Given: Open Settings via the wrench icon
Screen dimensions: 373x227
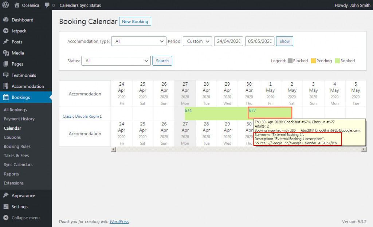Looking at the screenshot, I should point(6,206).
